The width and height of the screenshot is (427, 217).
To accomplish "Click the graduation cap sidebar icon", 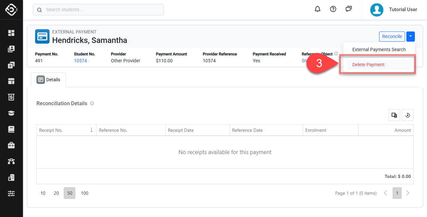I will pyautogui.click(x=11, y=113).
